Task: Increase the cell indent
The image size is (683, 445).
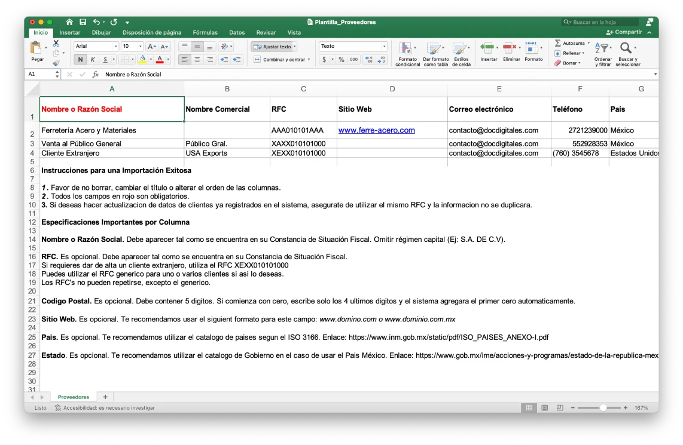Action: [237, 60]
